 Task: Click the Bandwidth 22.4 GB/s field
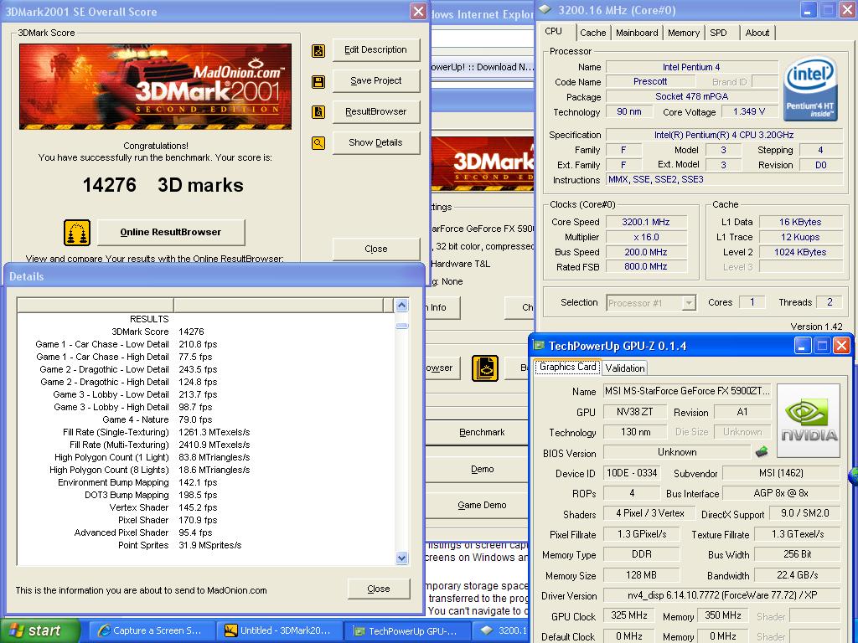pos(798,575)
